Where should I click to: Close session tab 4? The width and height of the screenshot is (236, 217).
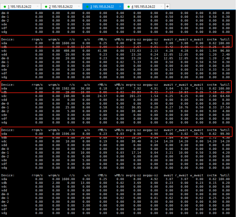click(x=161, y=6)
